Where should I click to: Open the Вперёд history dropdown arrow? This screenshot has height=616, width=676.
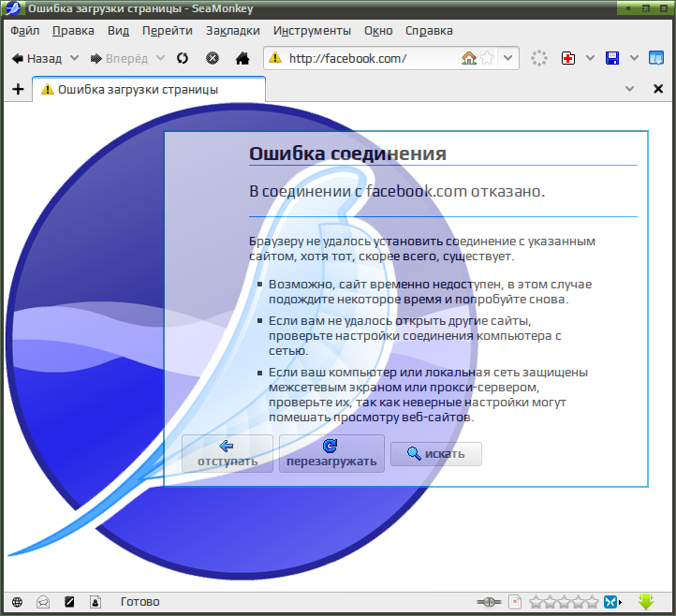(160, 58)
